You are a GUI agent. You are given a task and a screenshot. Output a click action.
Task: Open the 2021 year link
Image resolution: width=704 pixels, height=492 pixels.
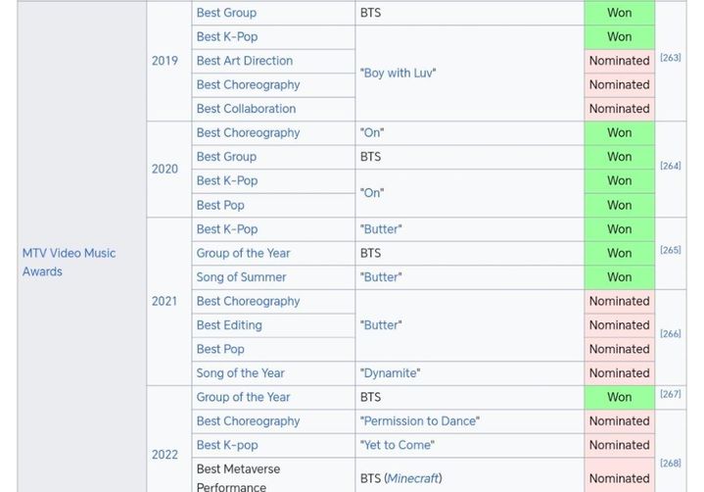164,301
